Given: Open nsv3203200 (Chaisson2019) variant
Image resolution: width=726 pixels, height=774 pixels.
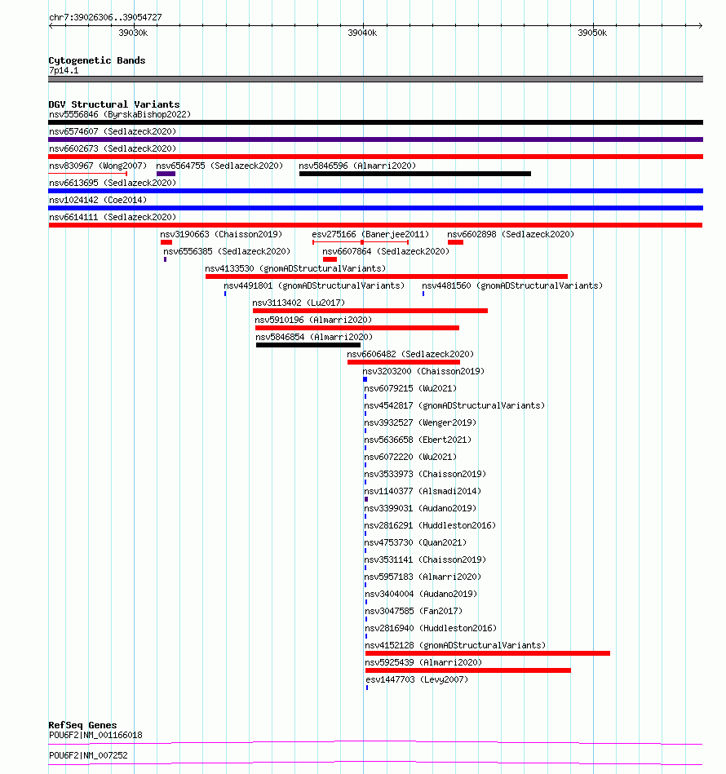Looking at the screenshot, I should click(x=423, y=371).
